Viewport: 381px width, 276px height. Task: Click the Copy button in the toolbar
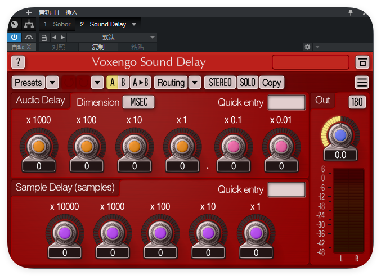(x=271, y=83)
